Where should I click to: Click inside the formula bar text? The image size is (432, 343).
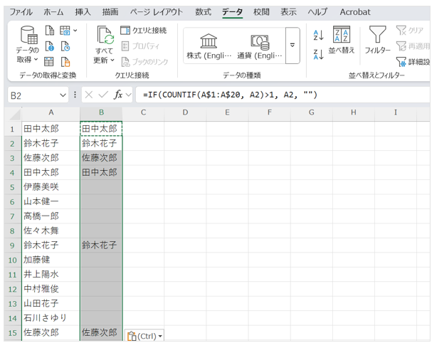tap(230, 95)
